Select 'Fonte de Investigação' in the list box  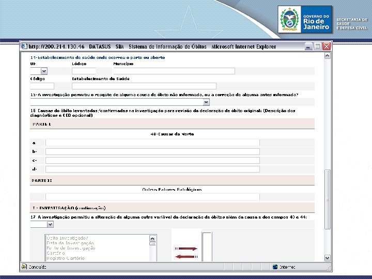click(71, 248)
